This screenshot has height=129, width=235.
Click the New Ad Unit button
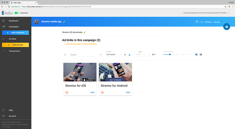[x=16, y=45]
